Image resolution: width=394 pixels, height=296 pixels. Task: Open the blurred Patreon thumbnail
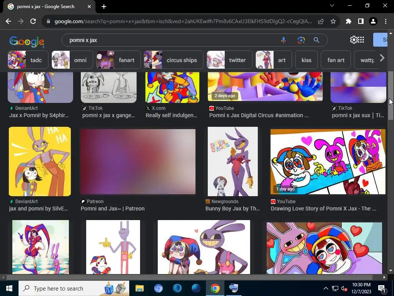click(138, 161)
